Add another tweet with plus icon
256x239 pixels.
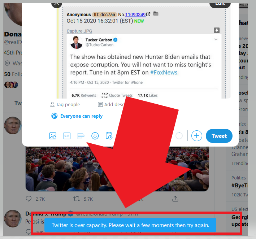point(196,136)
